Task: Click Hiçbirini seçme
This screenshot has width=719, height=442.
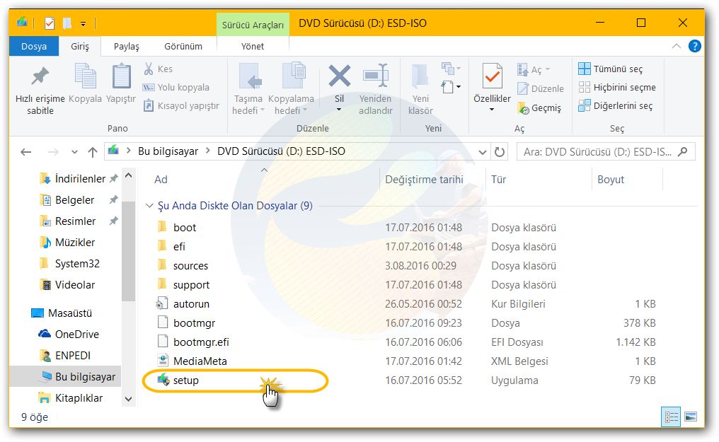Action: (617, 87)
